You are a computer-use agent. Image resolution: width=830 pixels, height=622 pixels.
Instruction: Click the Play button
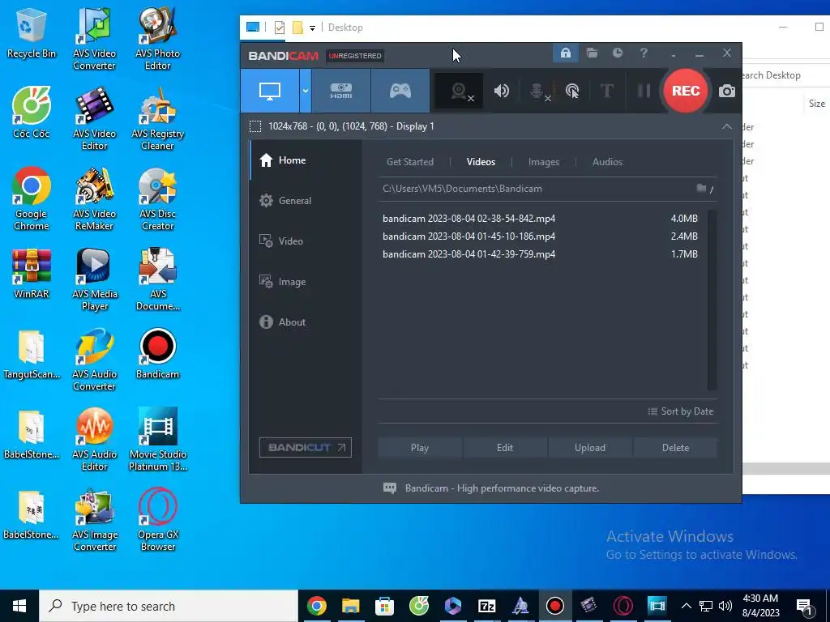[420, 448]
